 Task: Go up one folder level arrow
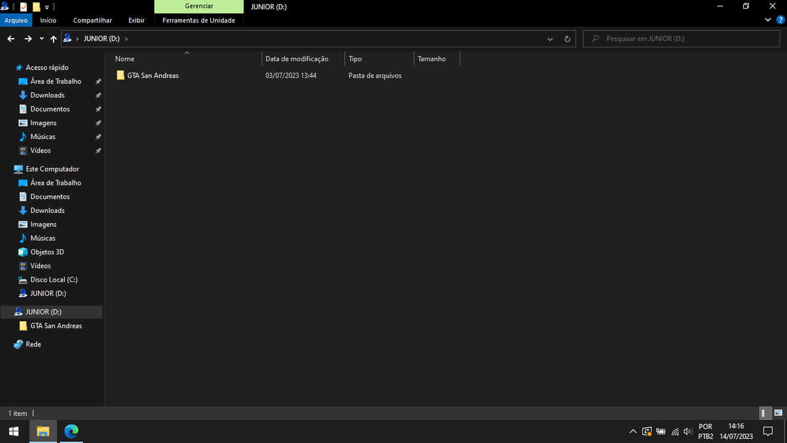53,39
